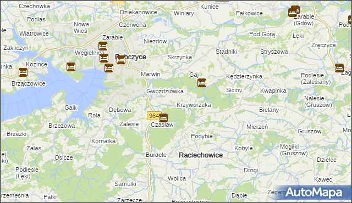The width and height of the screenshot is (352, 203).
Task: Click the 964 road number shield
Action: tap(153, 116)
